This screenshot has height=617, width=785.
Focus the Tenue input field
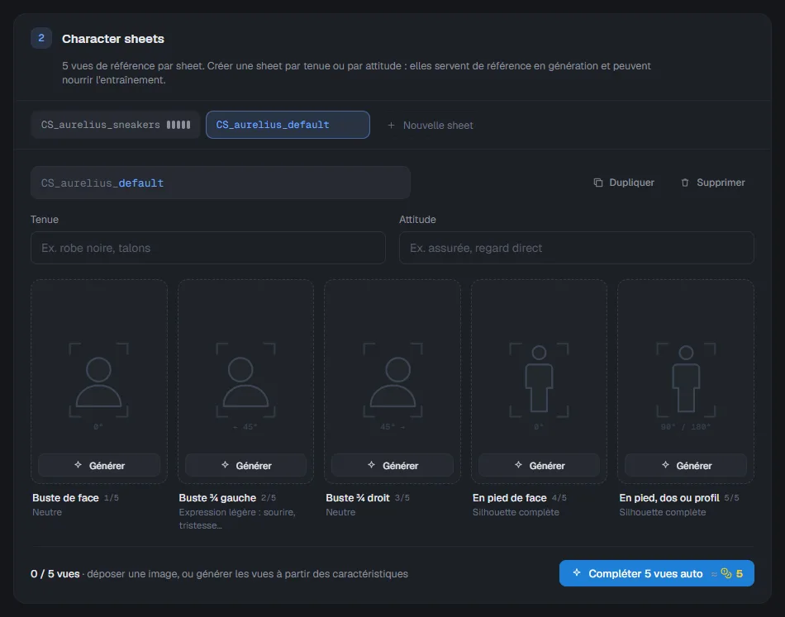(207, 248)
